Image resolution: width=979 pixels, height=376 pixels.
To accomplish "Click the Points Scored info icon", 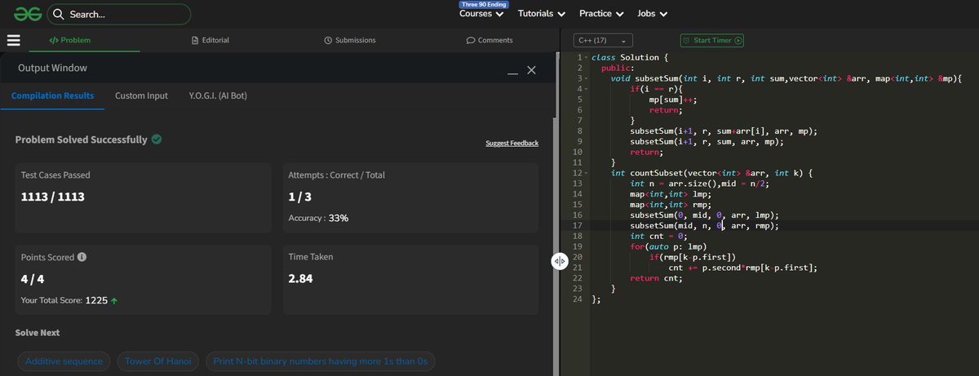I will click(x=82, y=257).
